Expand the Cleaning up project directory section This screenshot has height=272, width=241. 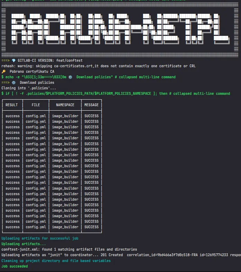tap(56, 261)
